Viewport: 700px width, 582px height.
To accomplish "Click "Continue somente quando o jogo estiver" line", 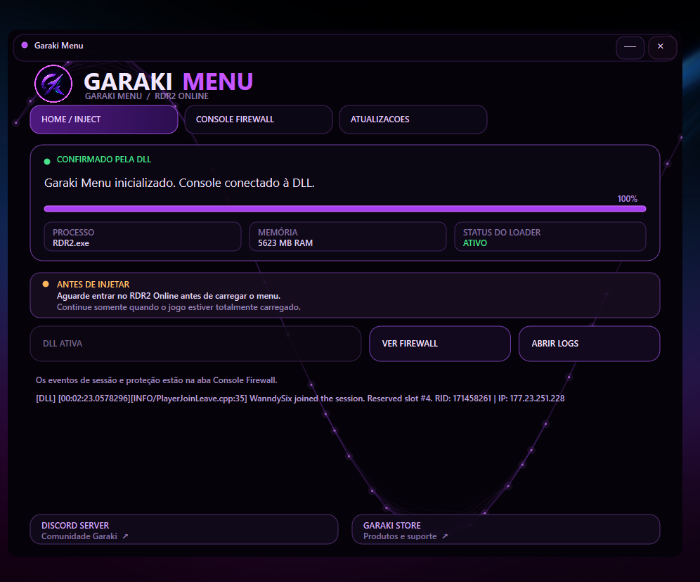I will pos(179,307).
